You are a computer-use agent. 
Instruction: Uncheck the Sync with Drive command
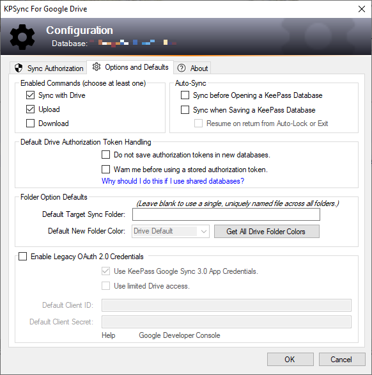[30, 95]
